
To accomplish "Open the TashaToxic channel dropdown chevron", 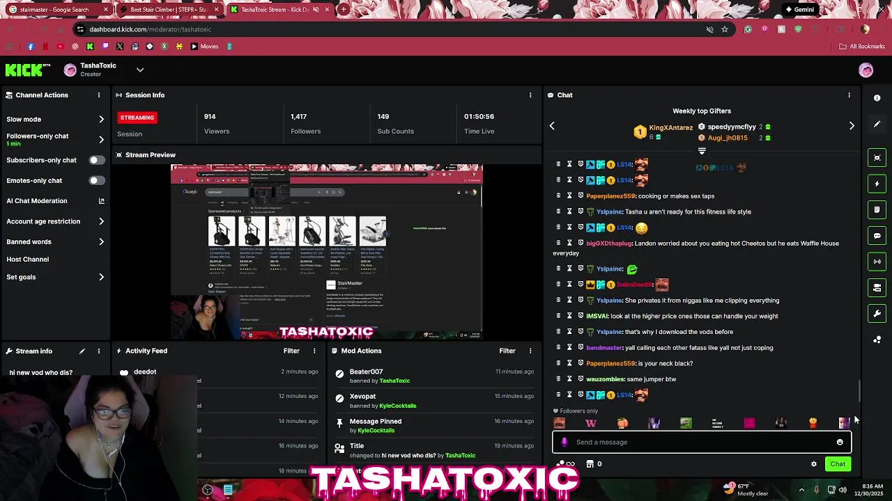I will pyautogui.click(x=140, y=70).
